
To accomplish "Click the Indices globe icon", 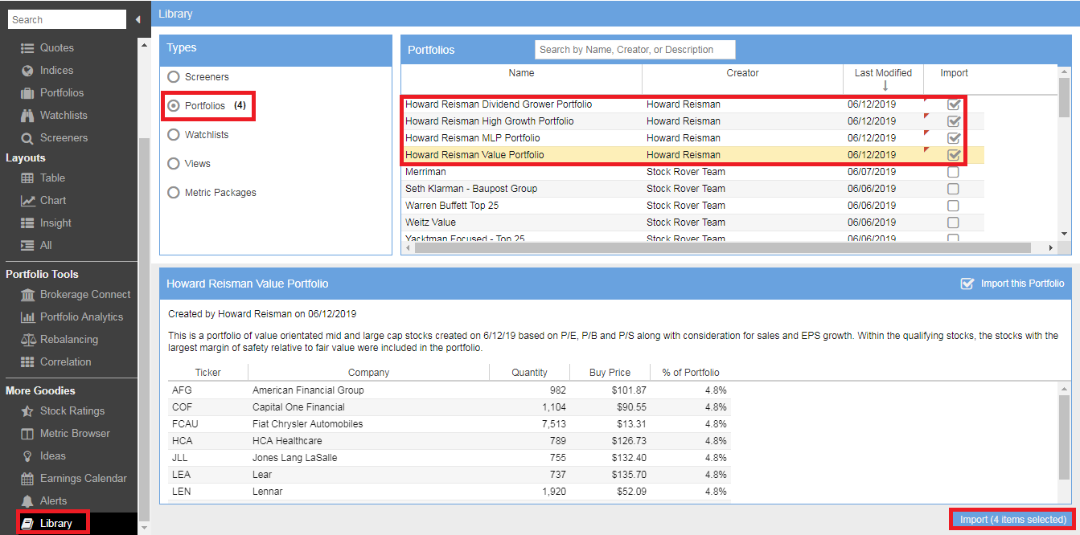I will (x=27, y=71).
